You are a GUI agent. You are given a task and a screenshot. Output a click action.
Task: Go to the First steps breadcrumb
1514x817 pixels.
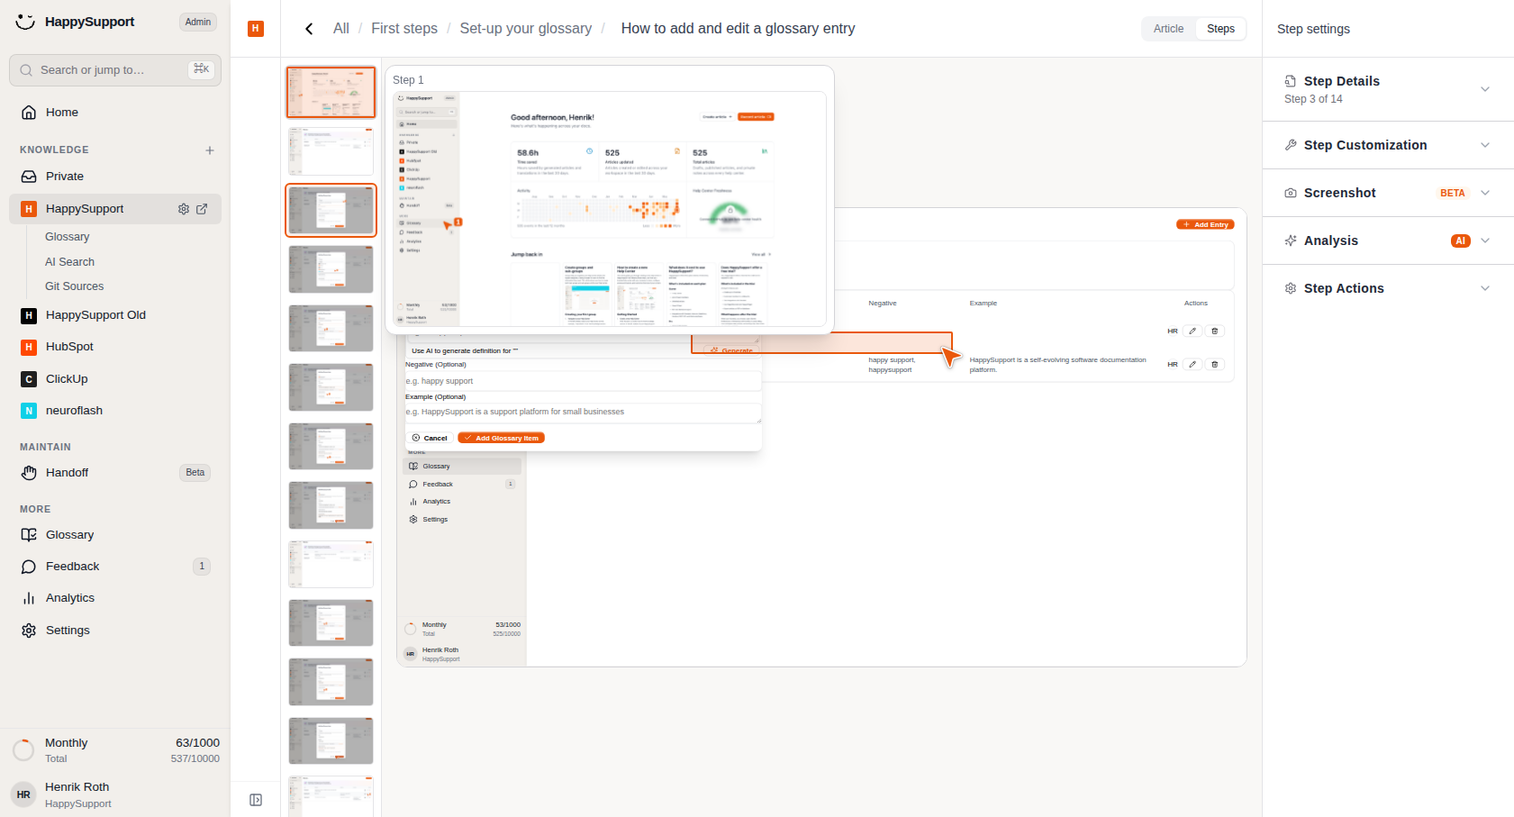coord(404,29)
